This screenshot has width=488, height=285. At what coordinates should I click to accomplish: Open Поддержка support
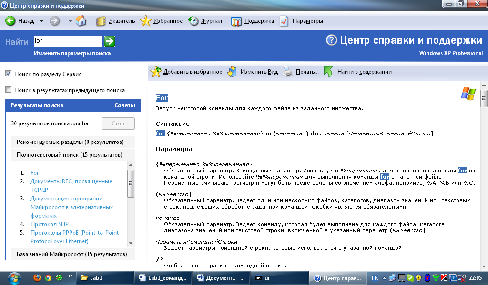[253, 21]
